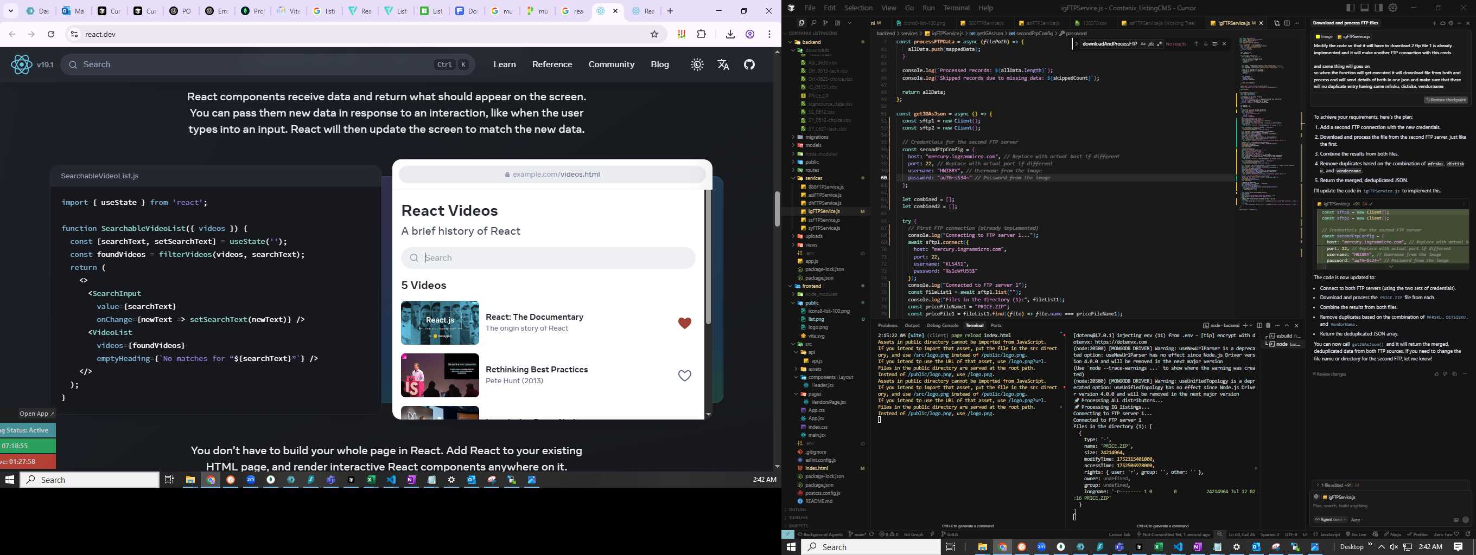This screenshot has width=1476, height=555.
Task: Open the Reference page on react.dev
Action: click(552, 64)
